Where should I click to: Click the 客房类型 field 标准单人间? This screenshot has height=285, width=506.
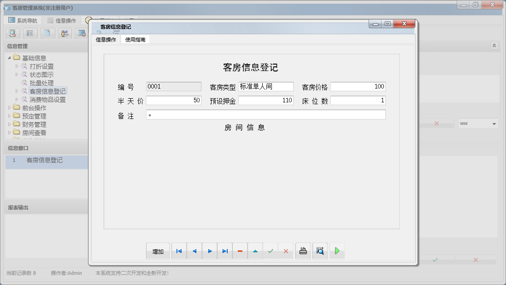266,87
